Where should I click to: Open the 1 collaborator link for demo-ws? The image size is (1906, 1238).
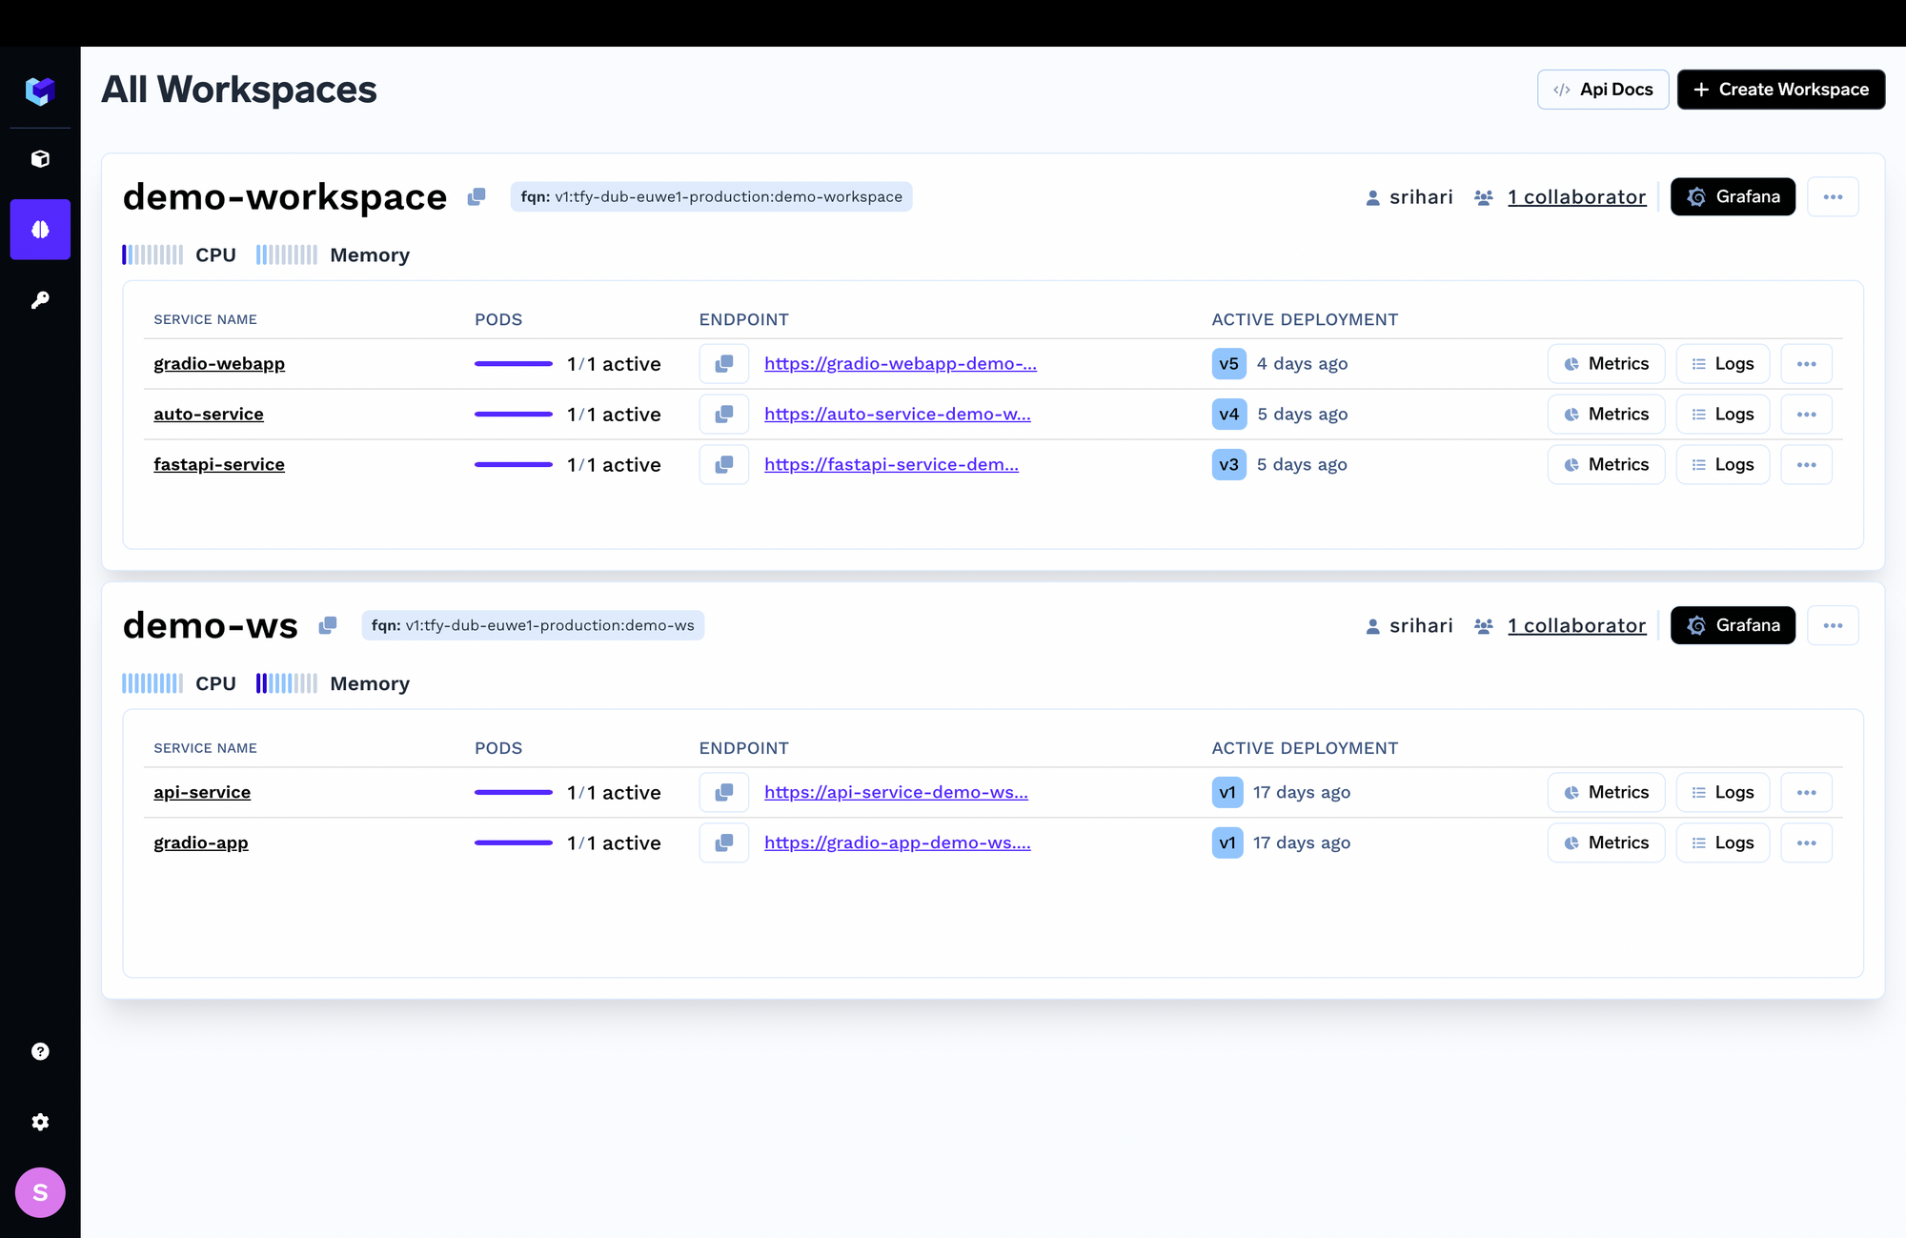[1576, 626]
